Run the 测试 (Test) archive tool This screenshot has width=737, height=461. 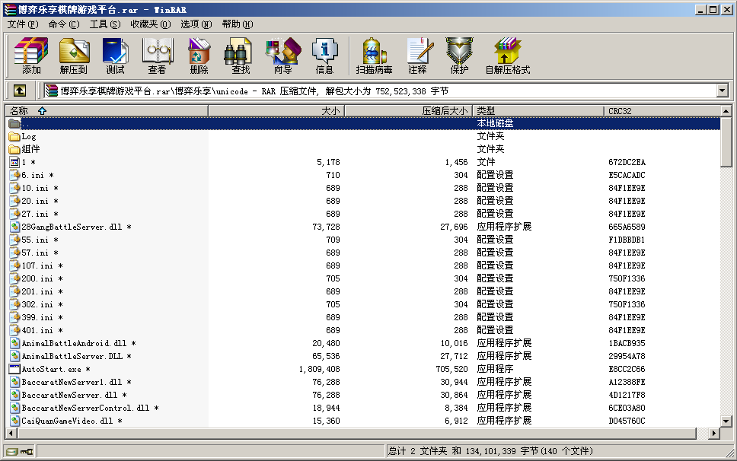click(x=116, y=56)
